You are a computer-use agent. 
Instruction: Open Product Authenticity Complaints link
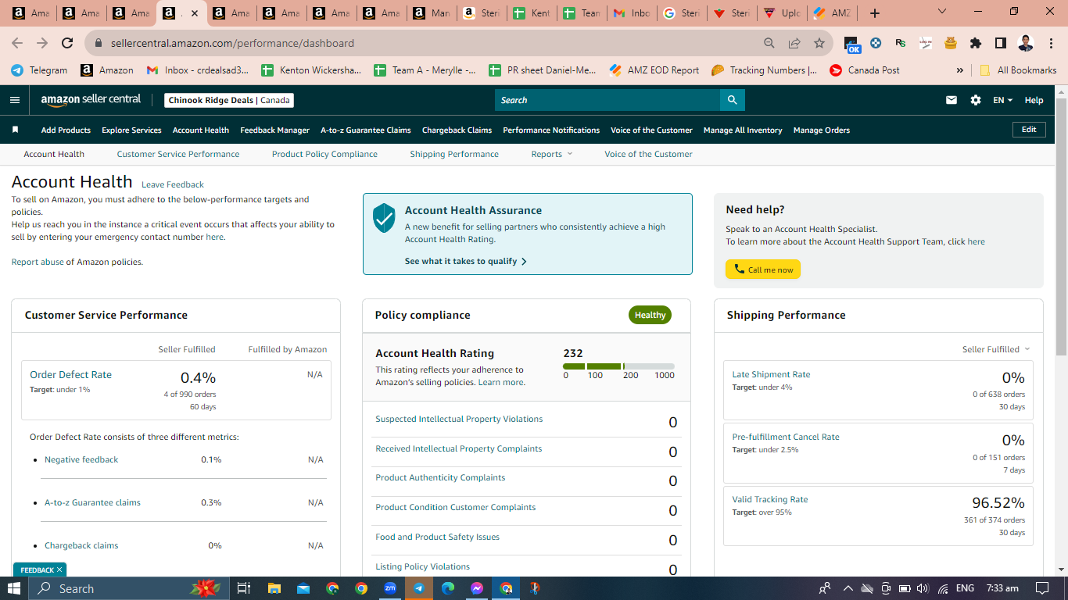440,477
